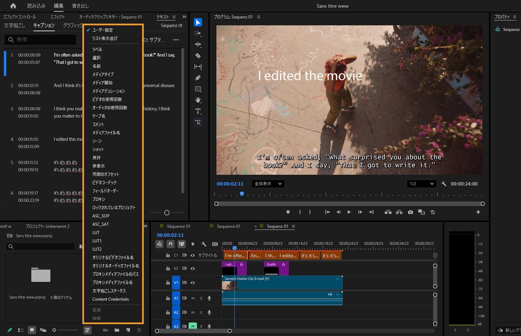Select the Ripple Edit tool
This screenshot has height=336, width=521.
198,45
